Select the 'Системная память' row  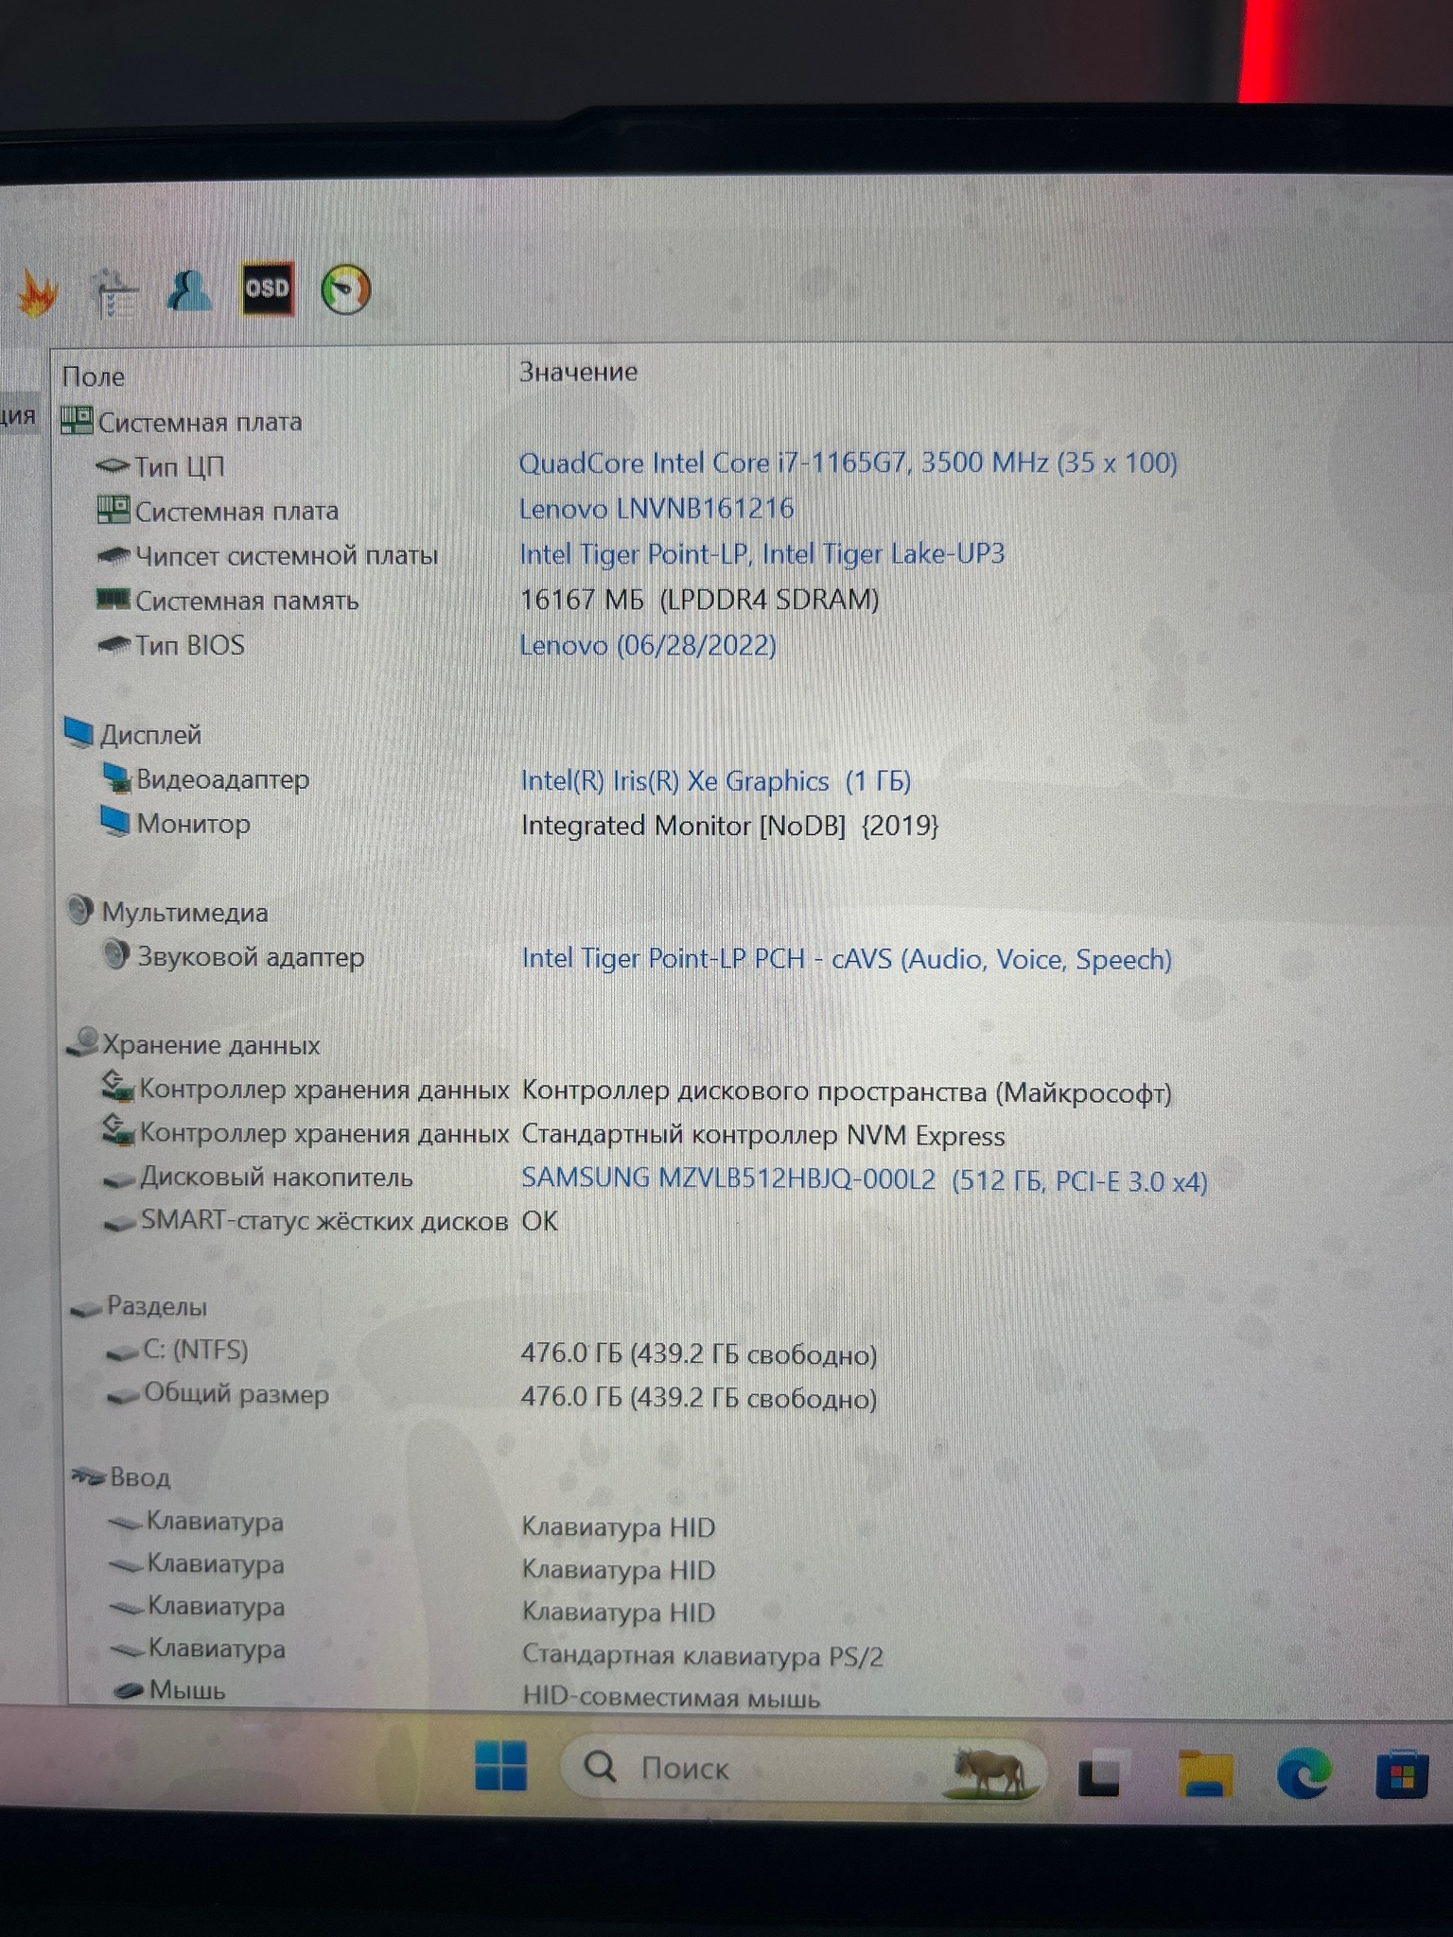tap(228, 600)
